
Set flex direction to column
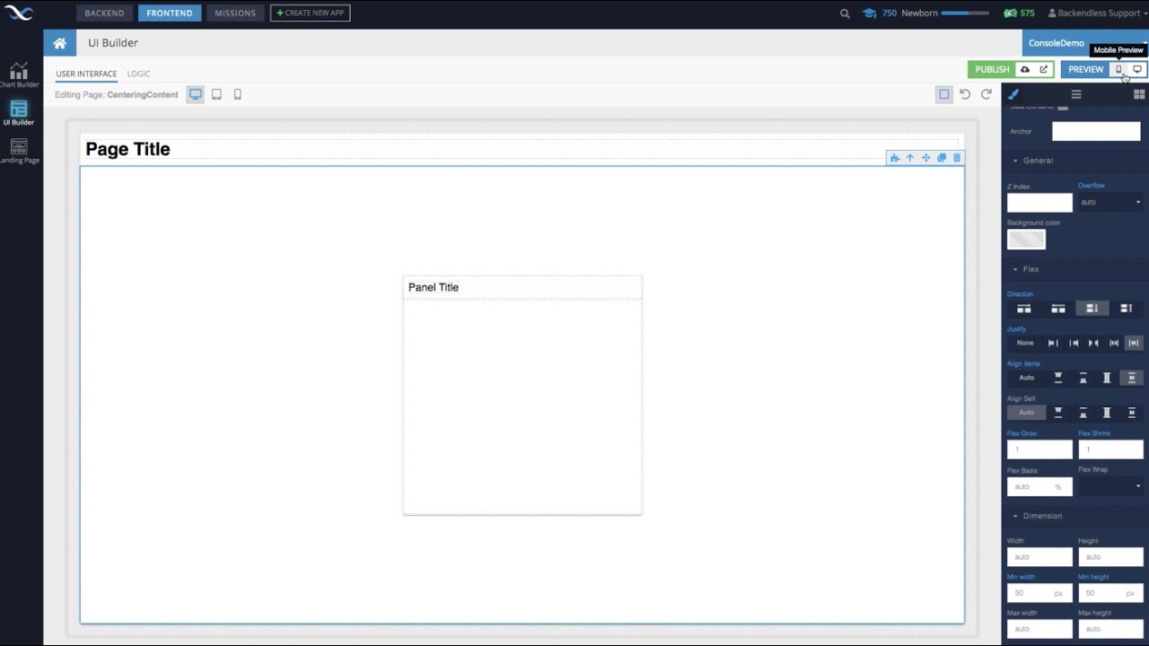(x=1092, y=309)
